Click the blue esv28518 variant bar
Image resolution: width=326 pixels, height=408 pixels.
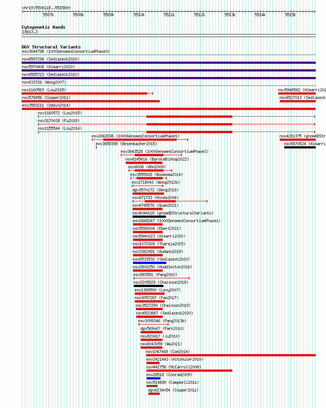pos(153,378)
